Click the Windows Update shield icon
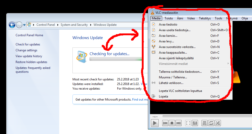The width and height of the screenshot is (252, 134). coord(82,57)
